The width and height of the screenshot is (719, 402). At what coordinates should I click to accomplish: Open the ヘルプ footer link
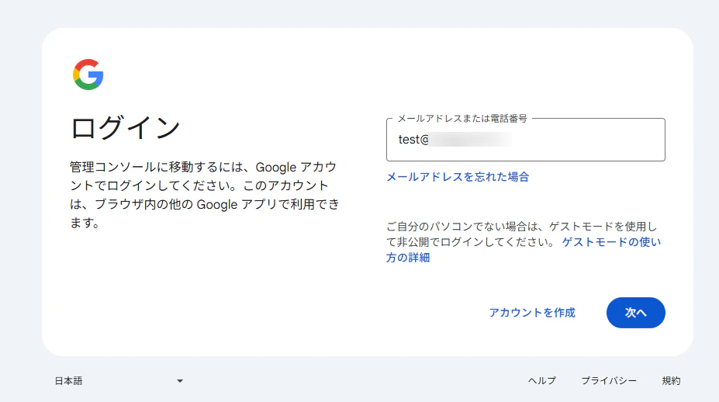(x=542, y=381)
